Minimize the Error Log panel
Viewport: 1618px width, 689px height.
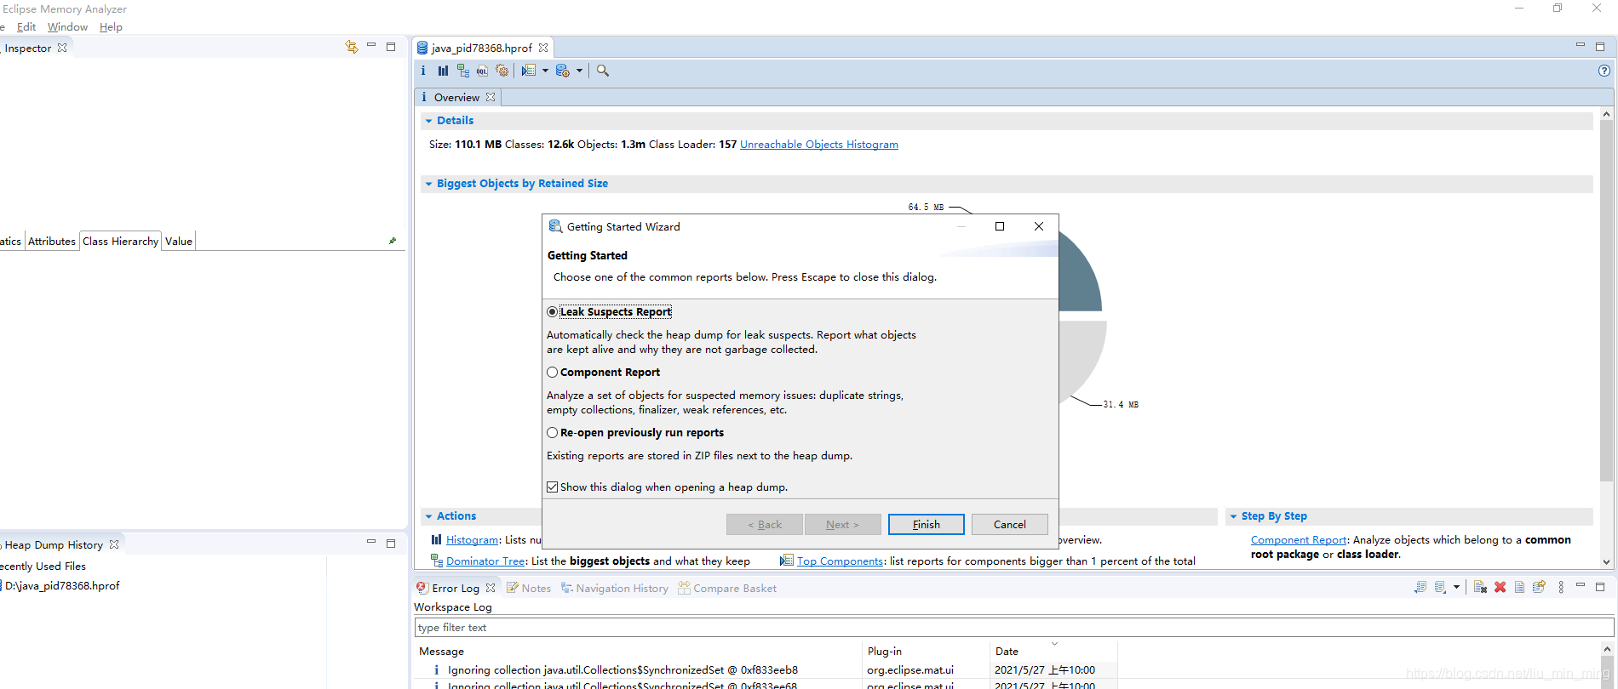1581,585
